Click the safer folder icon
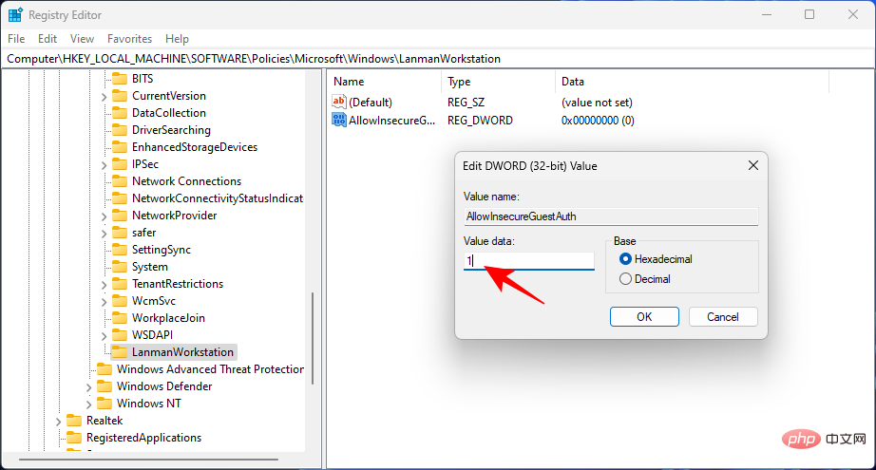Viewport: 876px width, 470px height. [x=120, y=233]
